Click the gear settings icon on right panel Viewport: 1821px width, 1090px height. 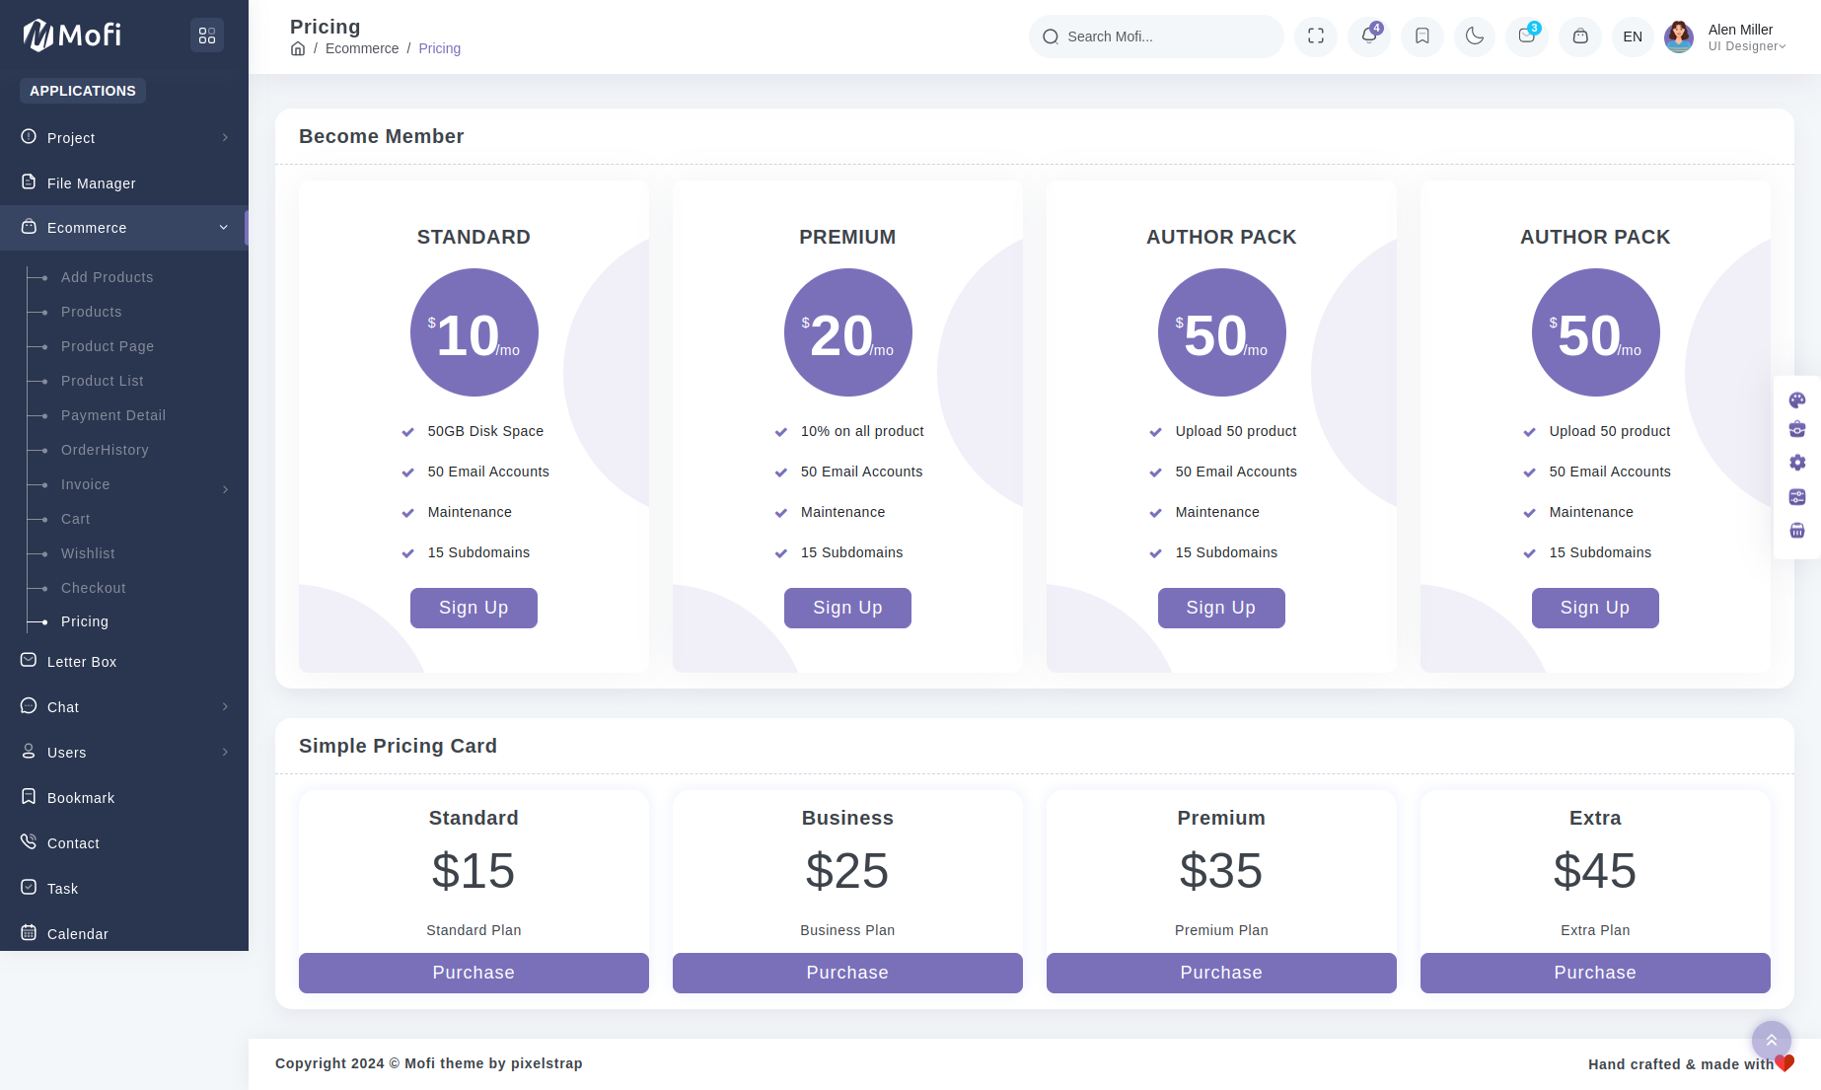(1796, 463)
